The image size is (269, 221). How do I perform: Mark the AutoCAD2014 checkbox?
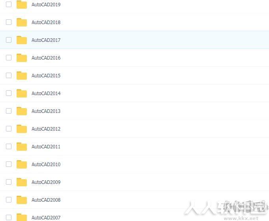coord(9,93)
